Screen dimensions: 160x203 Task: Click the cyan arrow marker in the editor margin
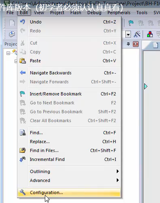(146, 87)
